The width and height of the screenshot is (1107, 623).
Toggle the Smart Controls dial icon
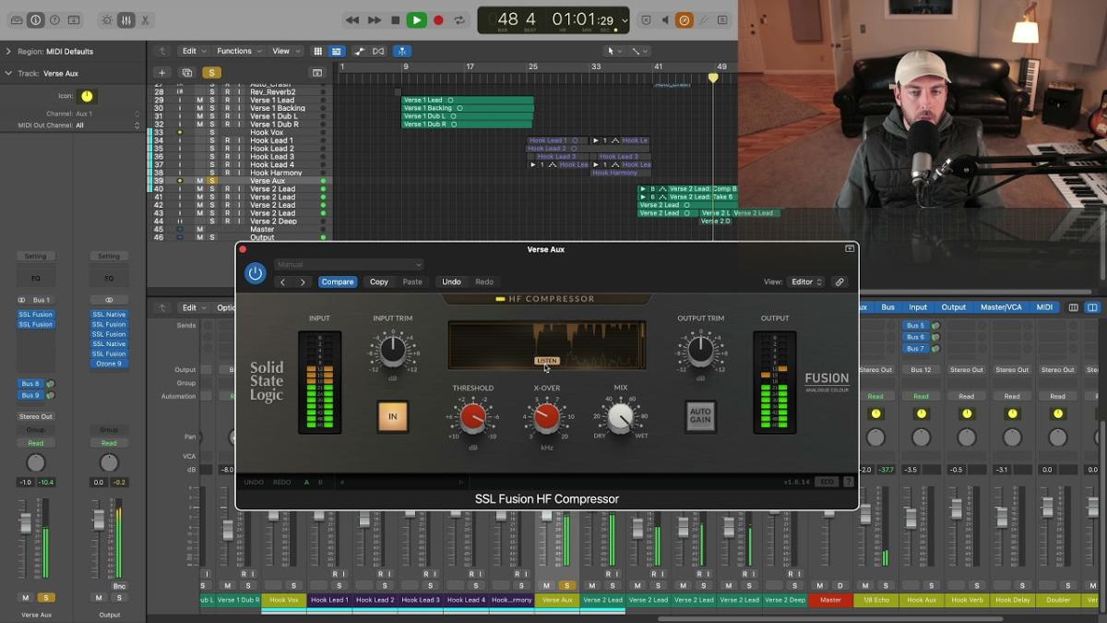[x=108, y=19]
